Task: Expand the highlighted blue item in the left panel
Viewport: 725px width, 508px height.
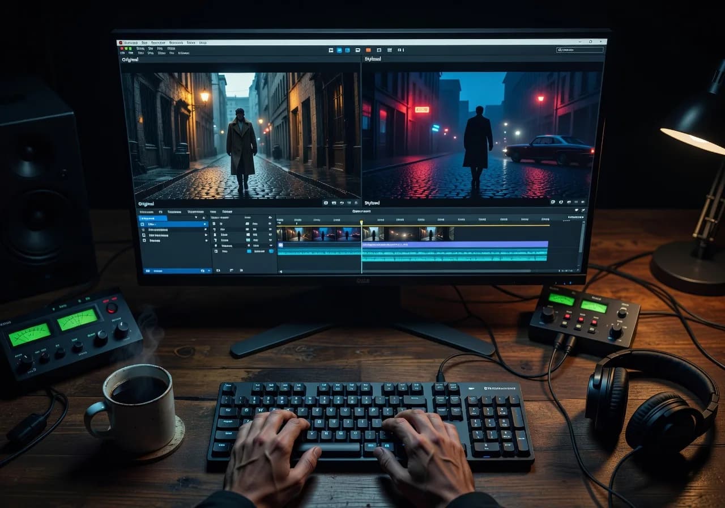Action: coord(204,225)
